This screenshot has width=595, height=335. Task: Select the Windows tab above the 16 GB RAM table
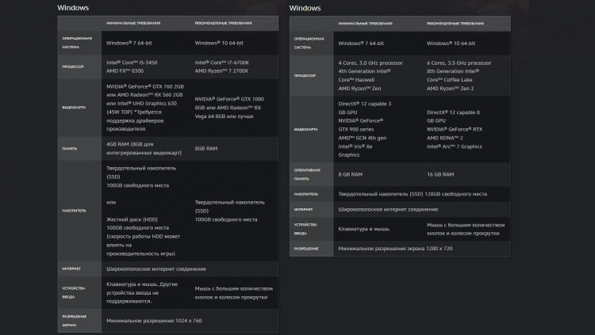305,8
